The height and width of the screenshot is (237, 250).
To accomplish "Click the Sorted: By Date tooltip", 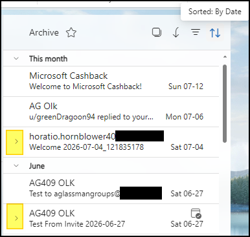I will tap(215, 12).
